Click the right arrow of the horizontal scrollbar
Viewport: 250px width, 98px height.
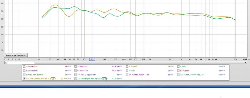[246, 63]
